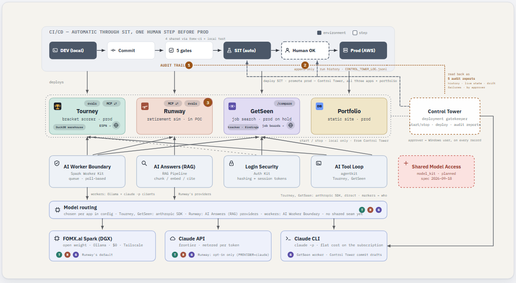
Task: Click the R badge in Claude API card
Action: (x=183, y=254)
